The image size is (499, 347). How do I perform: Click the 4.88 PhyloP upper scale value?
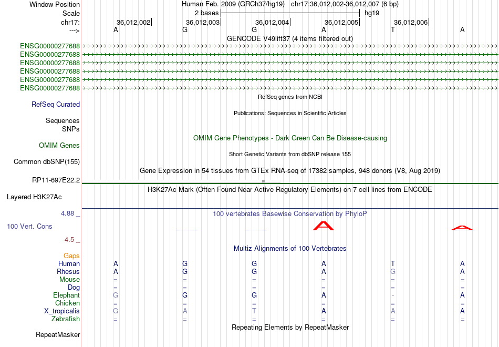67,213
